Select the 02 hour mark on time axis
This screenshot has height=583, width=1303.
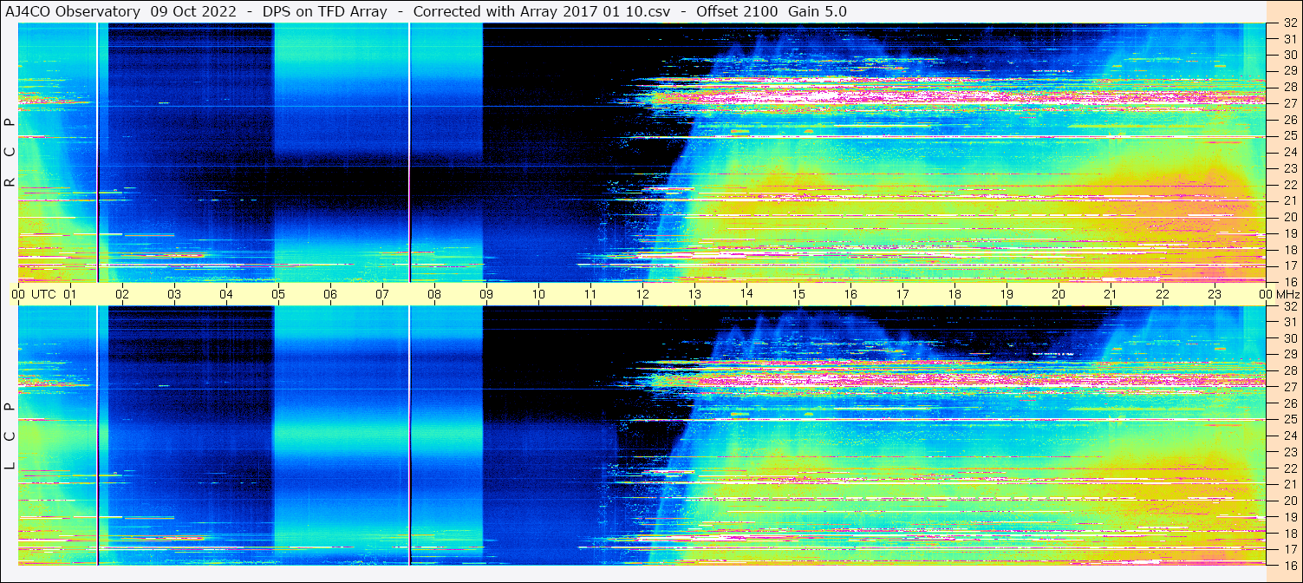pos(122,294)
